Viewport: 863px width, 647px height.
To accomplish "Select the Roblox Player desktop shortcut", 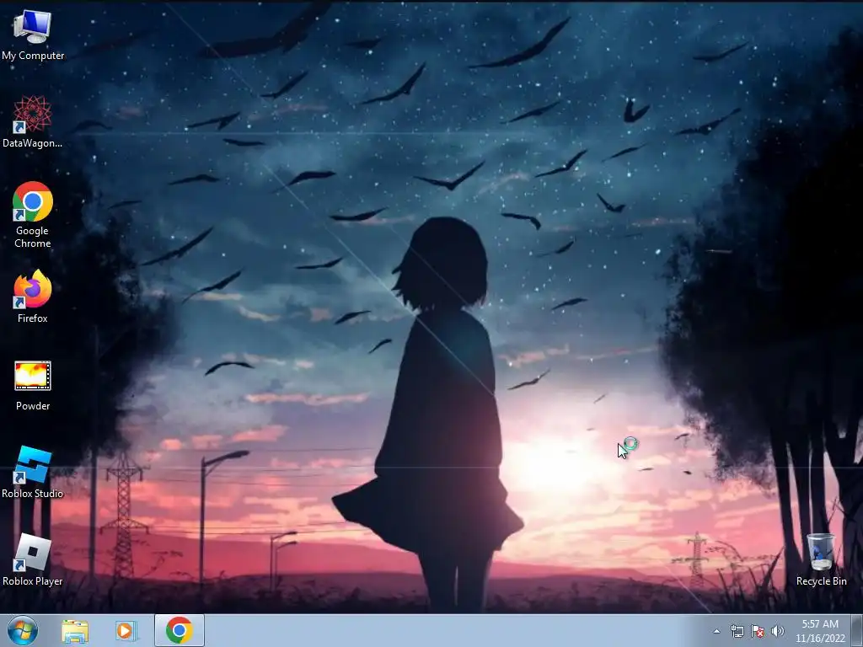I will click(x=33, y=559).
